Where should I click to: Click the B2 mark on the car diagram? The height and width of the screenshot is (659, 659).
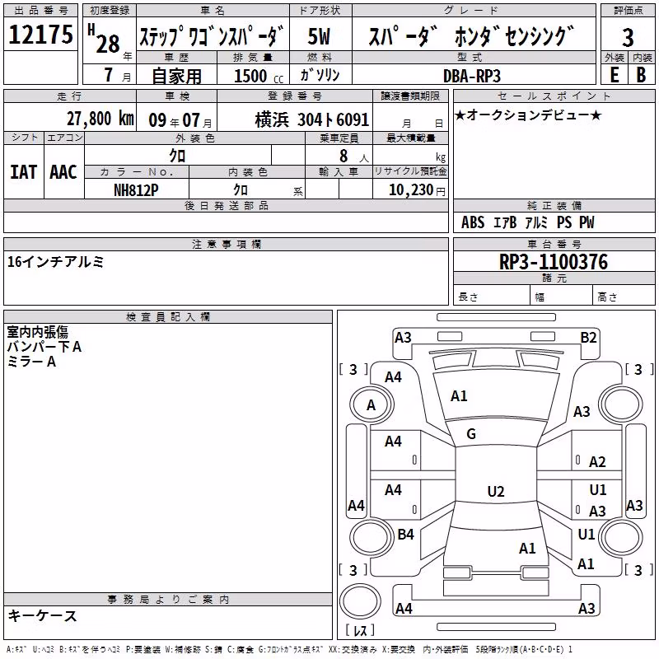588,338
